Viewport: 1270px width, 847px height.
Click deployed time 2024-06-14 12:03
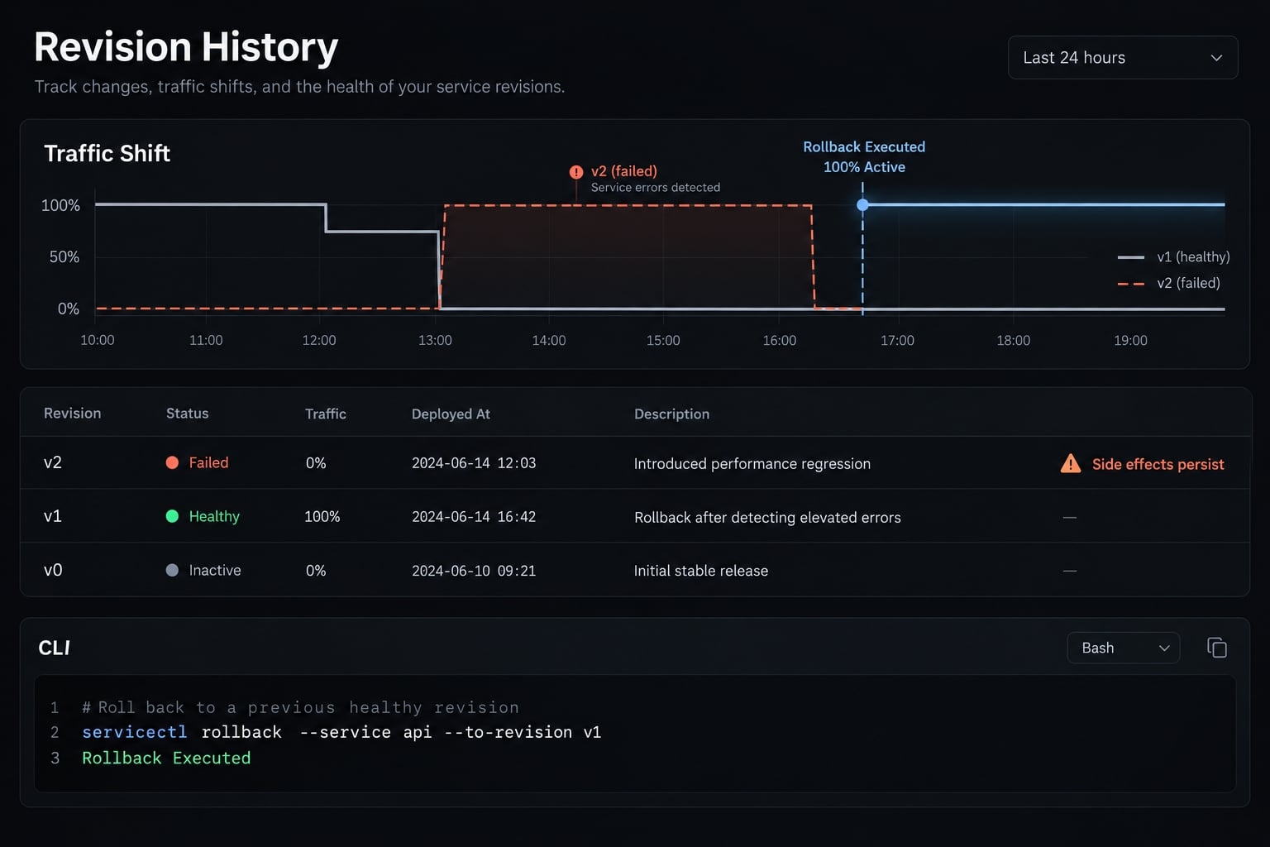[x=474, y=463]
